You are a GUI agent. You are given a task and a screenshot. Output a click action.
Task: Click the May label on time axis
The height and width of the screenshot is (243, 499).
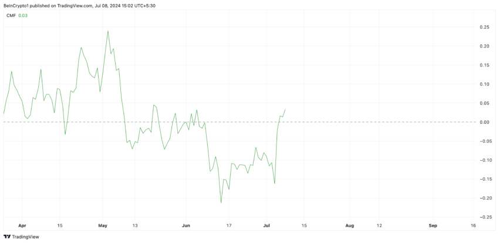coord(103,225)
